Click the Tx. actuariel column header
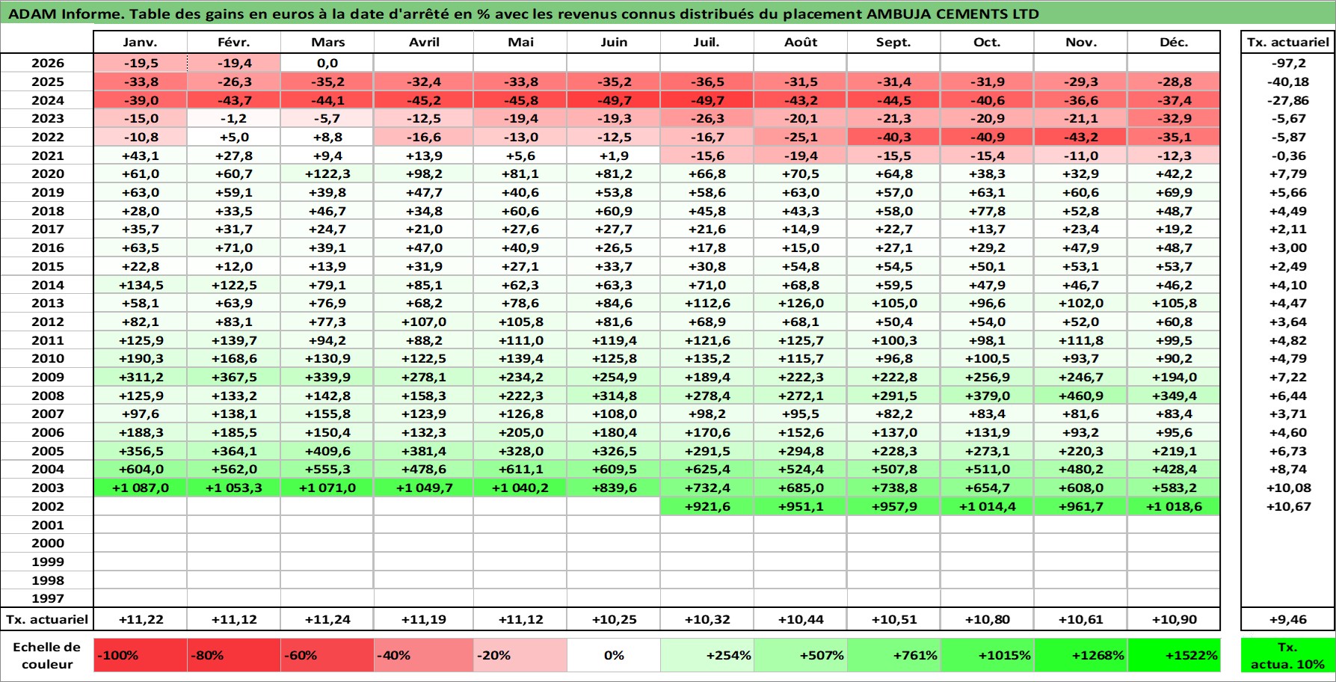This screenshot has height=682, width=1336. pos(1288,42)
